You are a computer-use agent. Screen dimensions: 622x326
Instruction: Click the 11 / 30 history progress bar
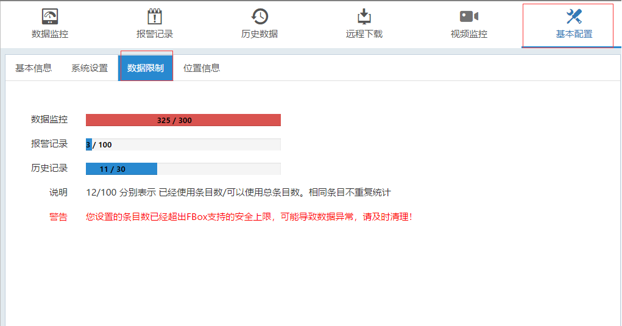point(183,169)
